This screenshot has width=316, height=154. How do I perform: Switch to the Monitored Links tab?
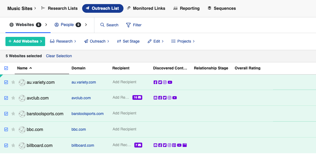[146, 8]
